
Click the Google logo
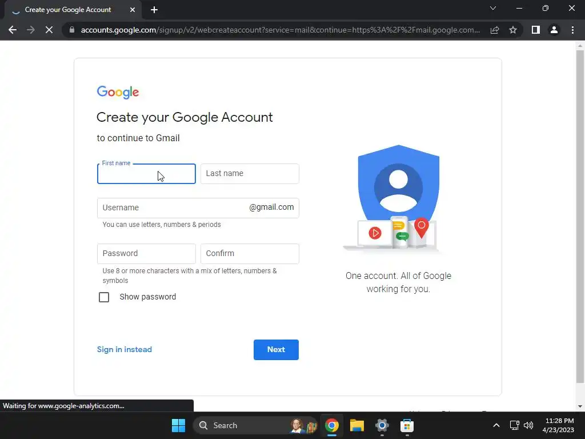[x=118, y=92]
